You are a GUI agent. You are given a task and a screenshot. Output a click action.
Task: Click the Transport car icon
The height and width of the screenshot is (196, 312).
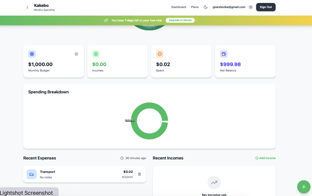pyautogui.click(x=32, y=174)
